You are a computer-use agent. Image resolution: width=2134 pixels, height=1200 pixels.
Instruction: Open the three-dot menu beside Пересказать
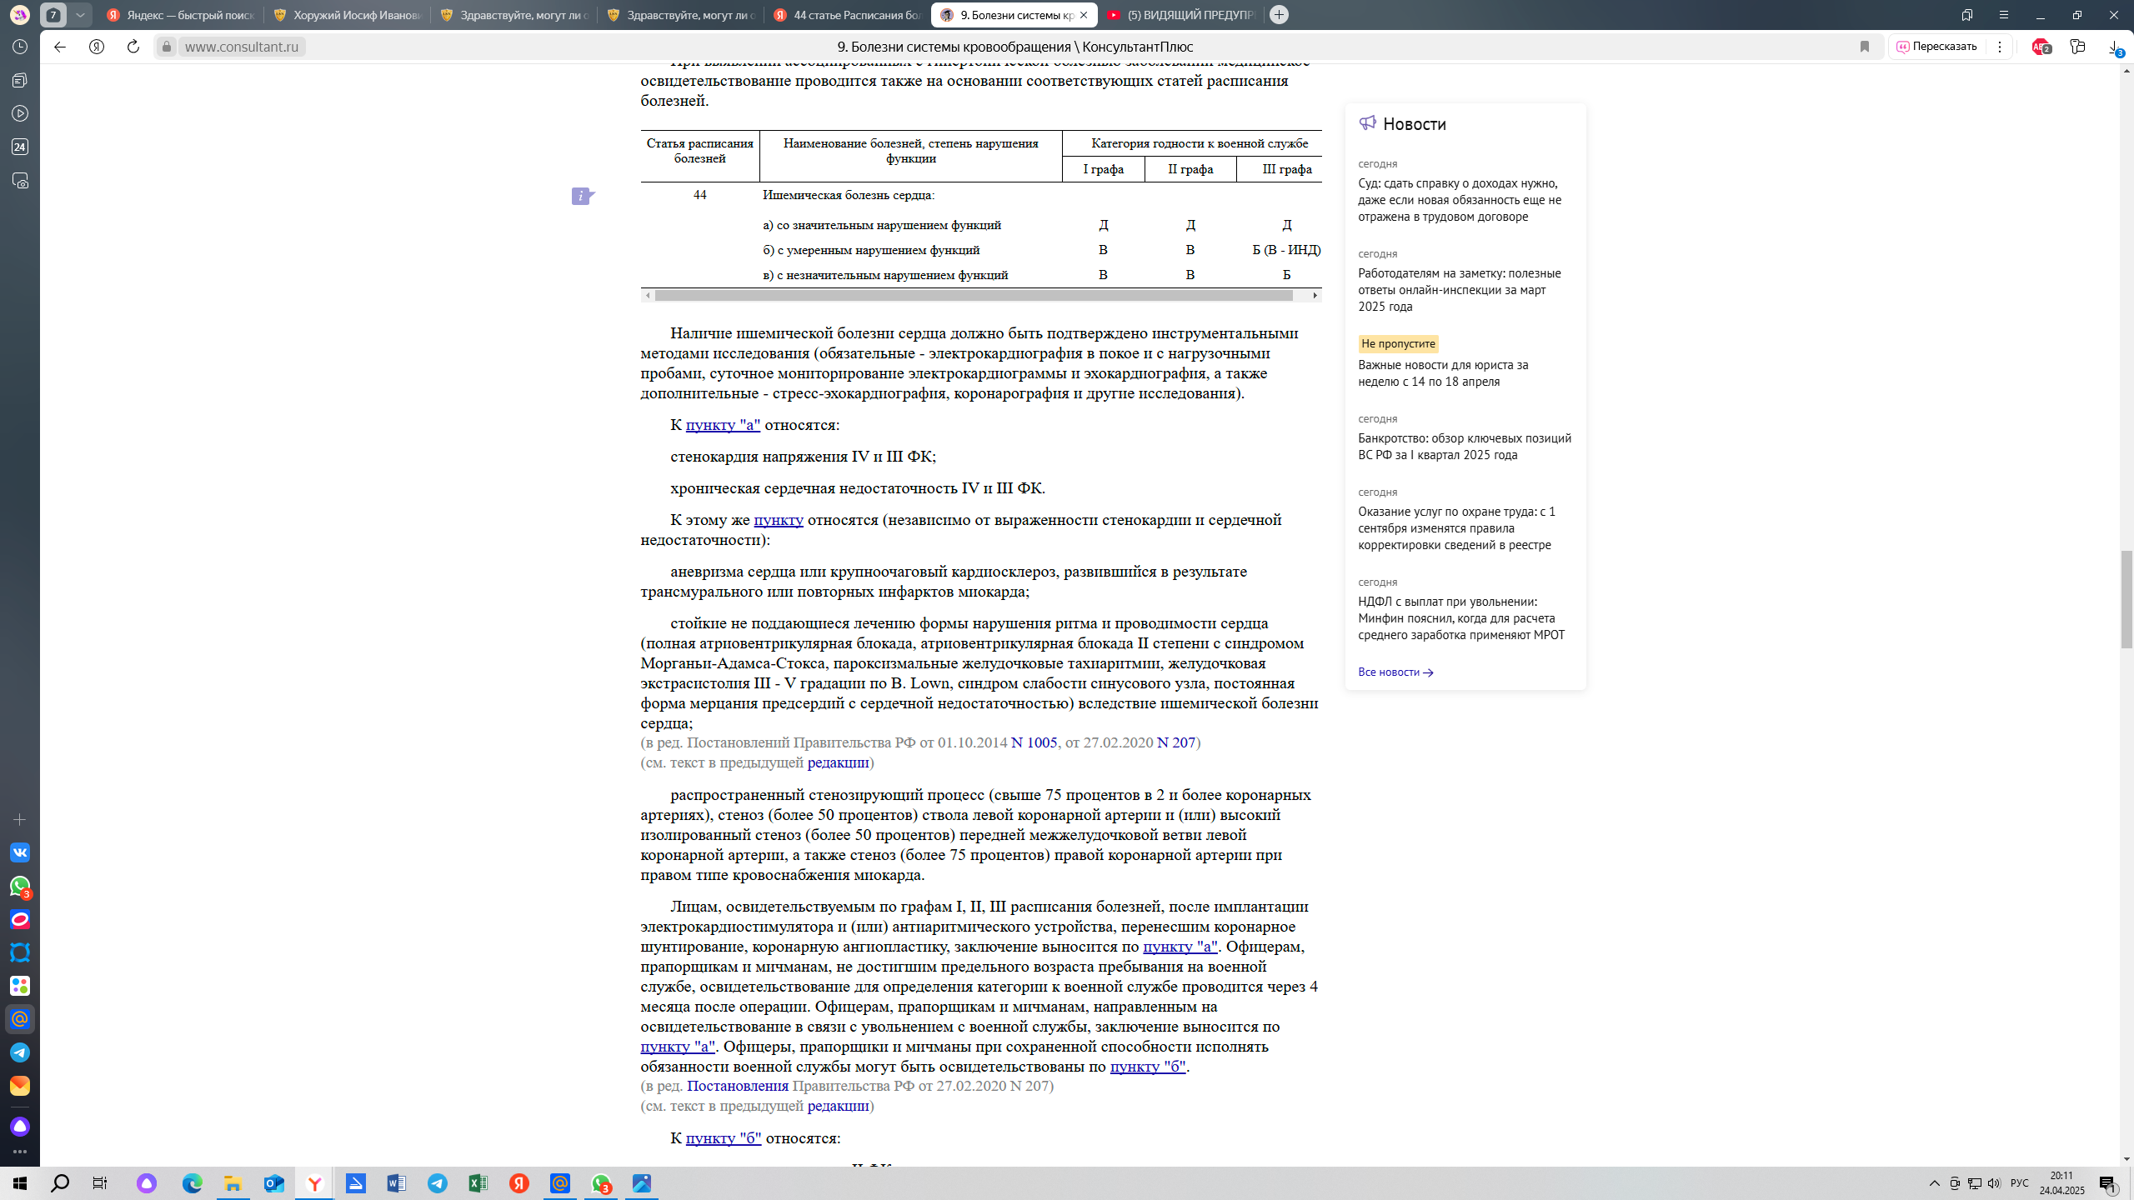click(x=2000, y=47)
